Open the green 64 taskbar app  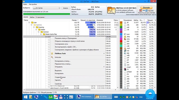(x=51, y=97)
